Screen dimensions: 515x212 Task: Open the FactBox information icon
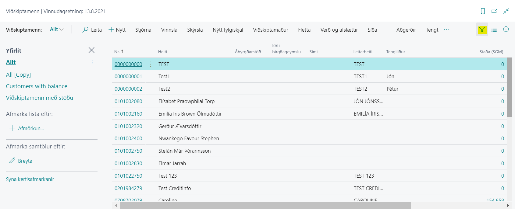point(506,30)
